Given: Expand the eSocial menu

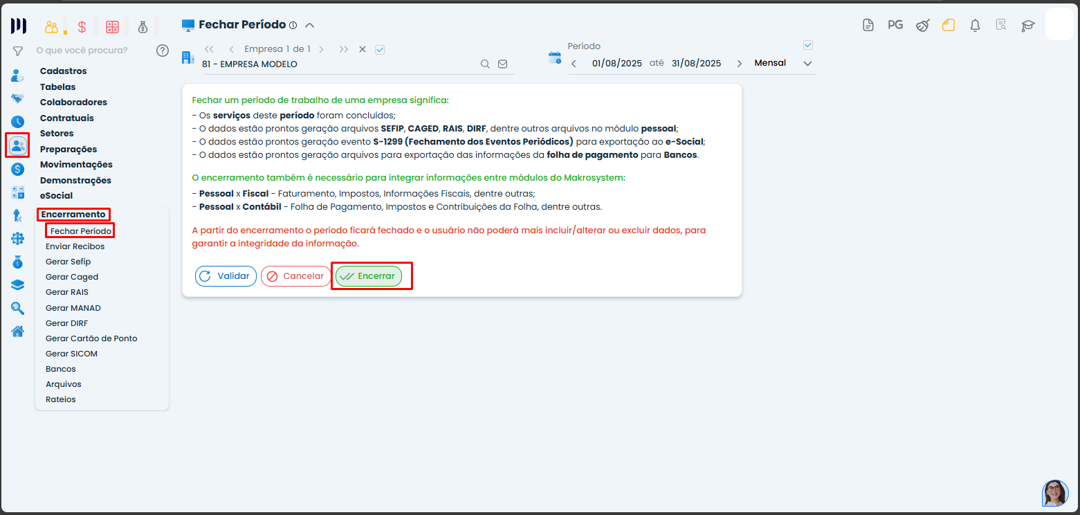Looking at the screenshot, I should [x=56, y=195].
